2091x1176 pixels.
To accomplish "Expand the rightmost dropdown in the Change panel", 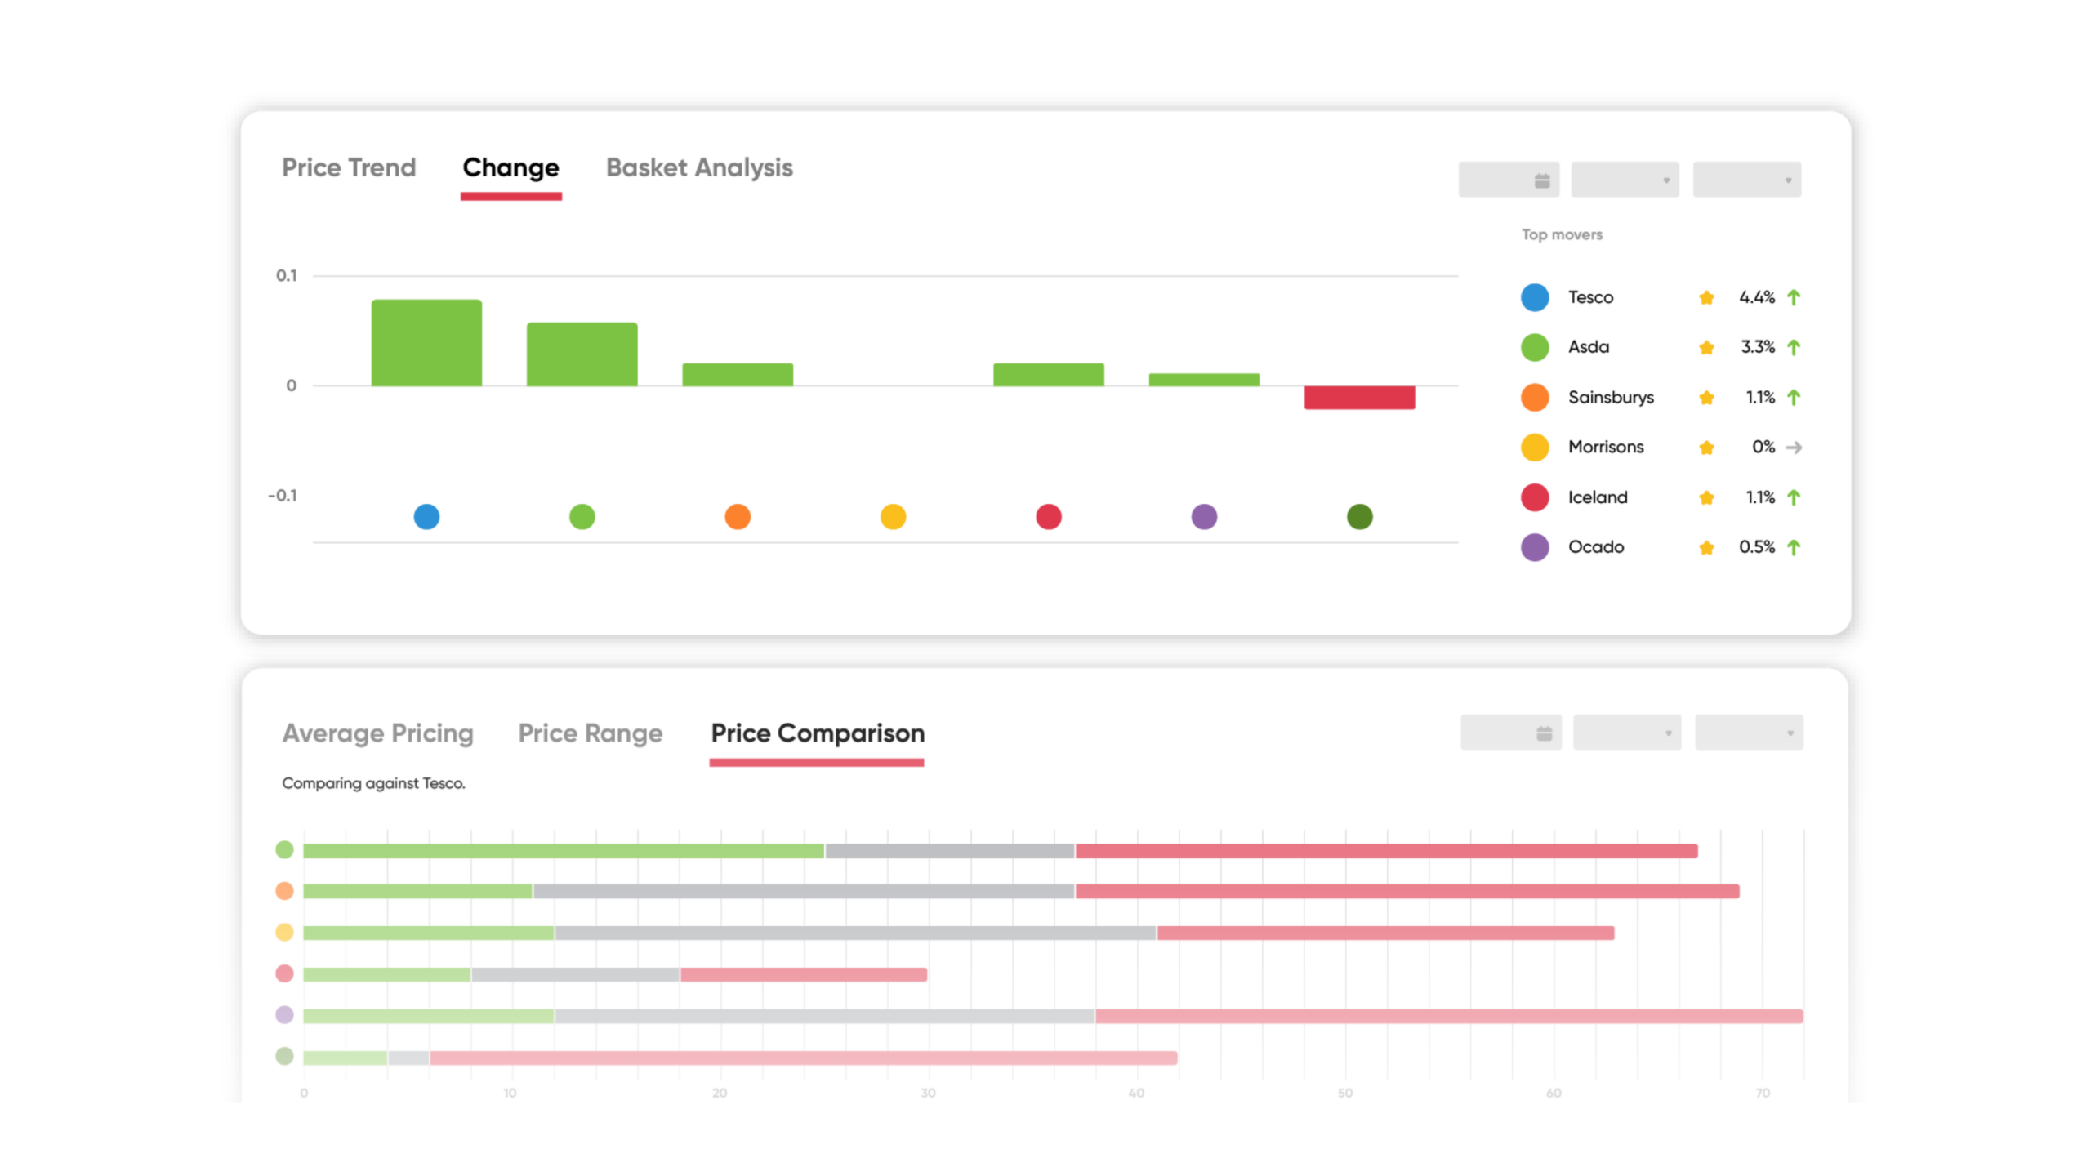I will click(x=1746, y=180).
